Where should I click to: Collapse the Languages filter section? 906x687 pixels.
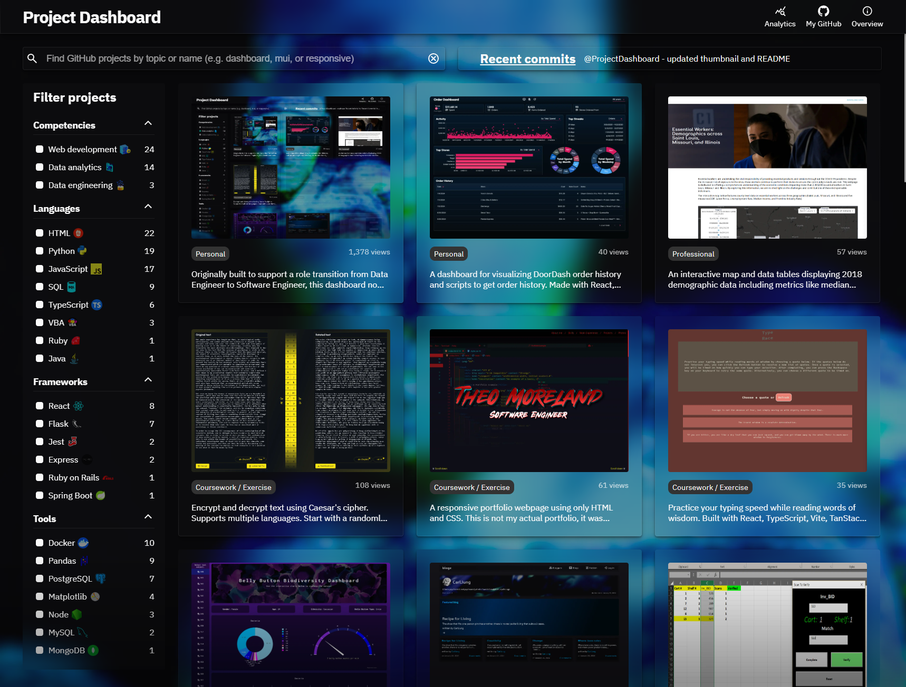(x=148, y=207)
